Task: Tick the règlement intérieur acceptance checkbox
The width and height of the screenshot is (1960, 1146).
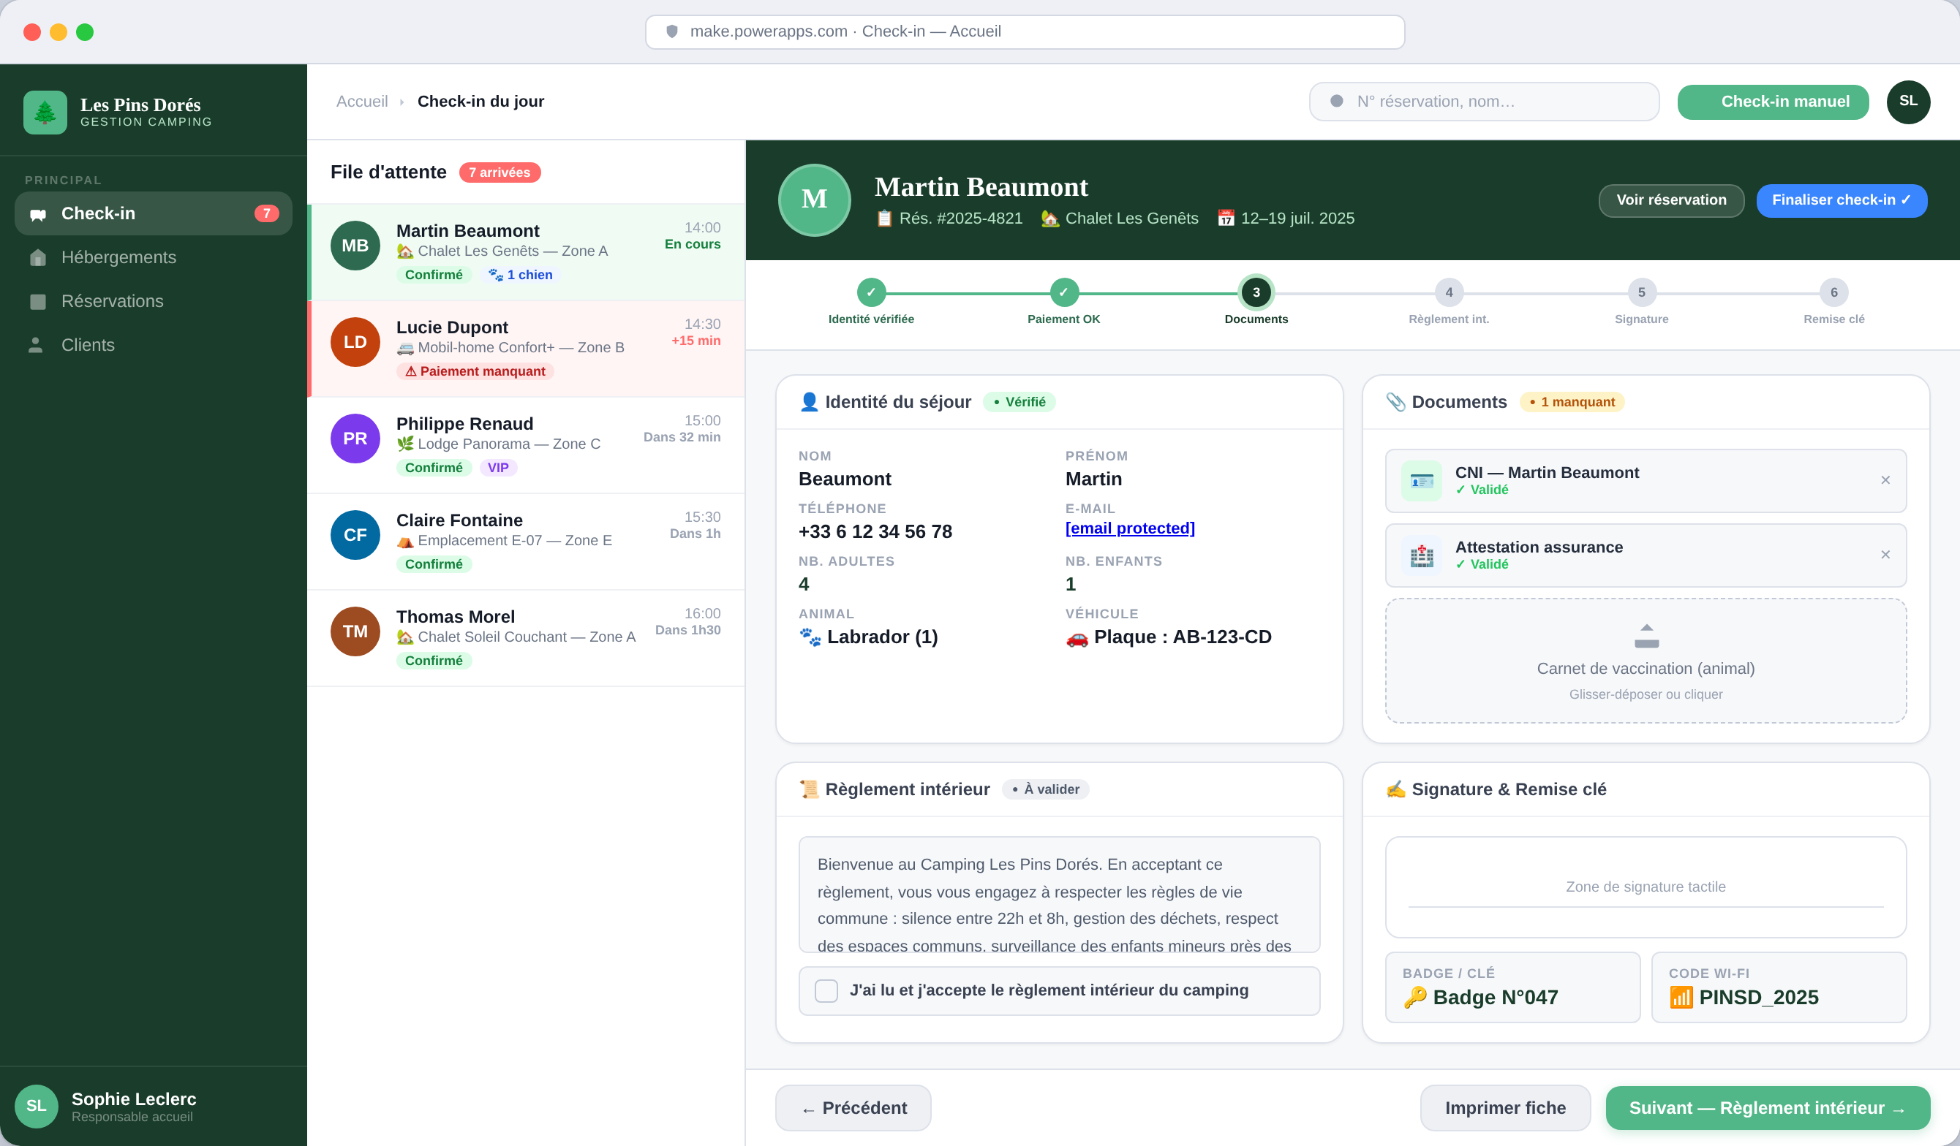Action: coord(825,990)
